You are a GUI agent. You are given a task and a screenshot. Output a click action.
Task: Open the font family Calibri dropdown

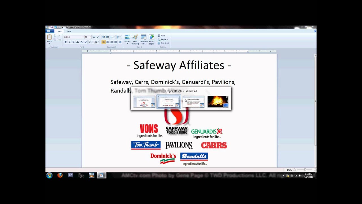click(x=83, y=37)
